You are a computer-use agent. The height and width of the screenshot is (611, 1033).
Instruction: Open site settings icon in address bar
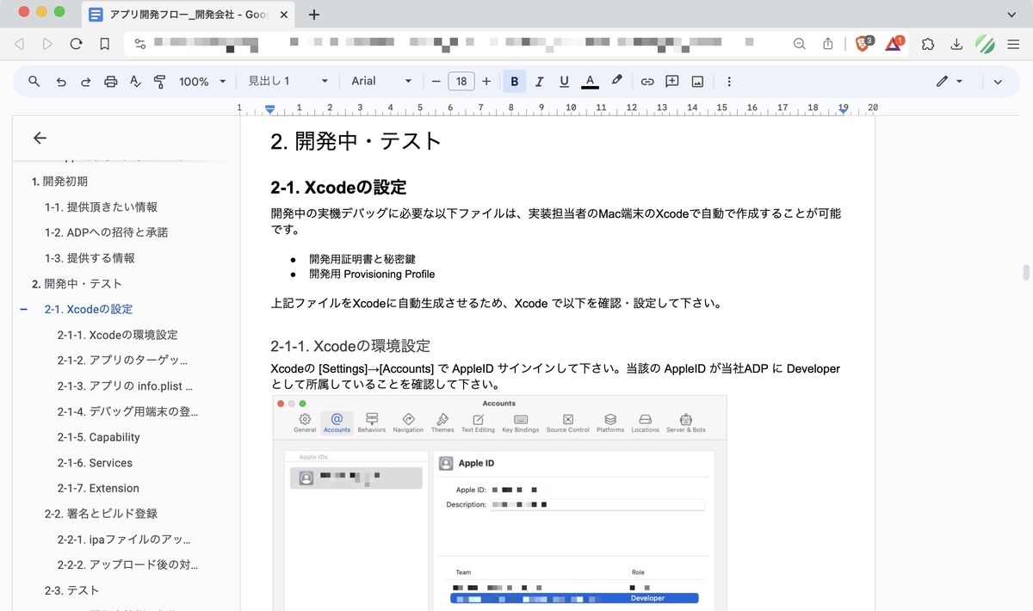click(x=140, y=44)
